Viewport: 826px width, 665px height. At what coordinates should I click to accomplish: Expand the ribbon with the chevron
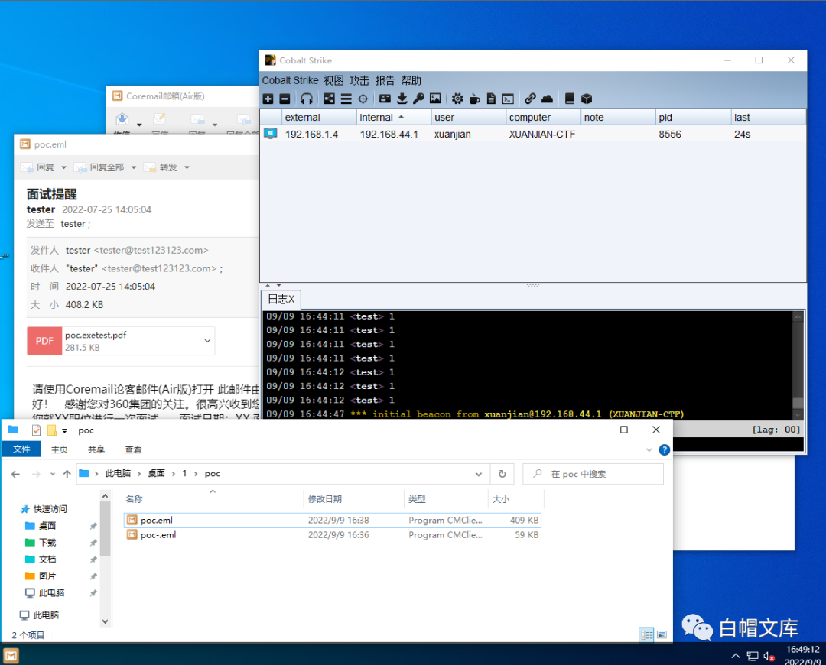coord(649,449)
